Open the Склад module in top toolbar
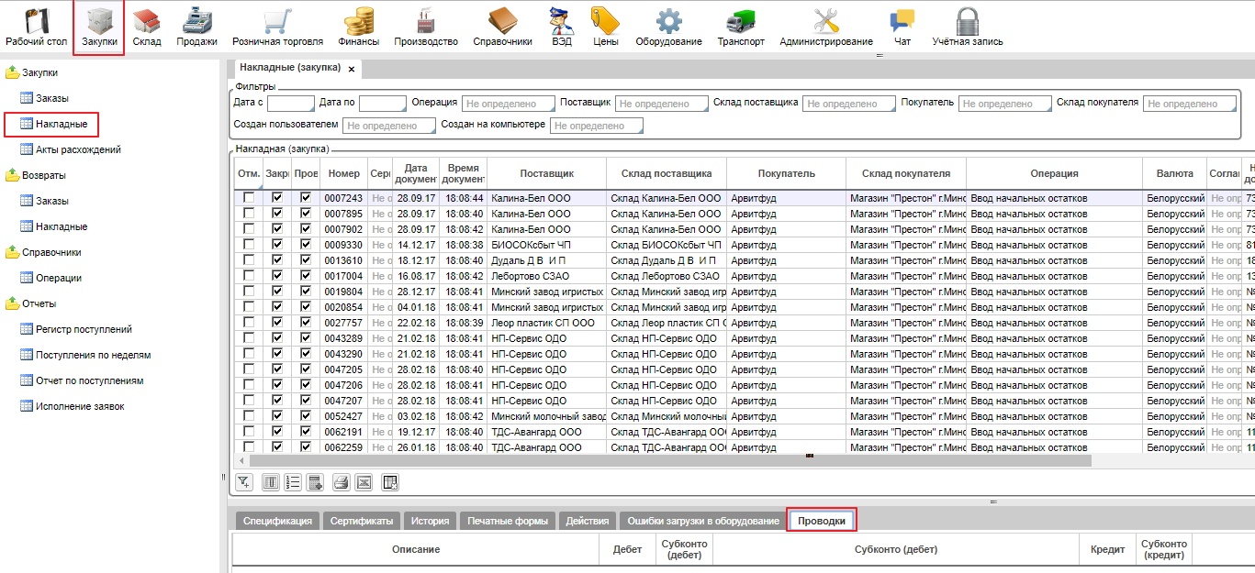The image size is (1255, 573). [146, 28]
